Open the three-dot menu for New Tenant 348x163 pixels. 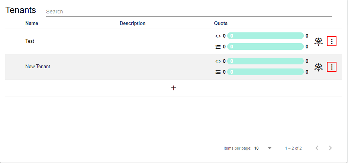click(331, 67)
